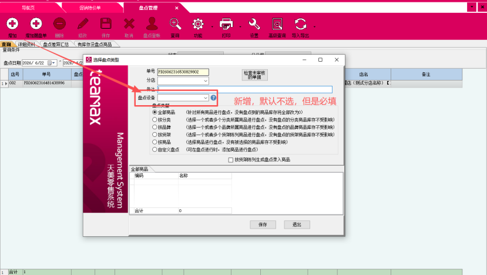
Task: Open the 盘点设备 dropdown
Action: click(205, 98)
